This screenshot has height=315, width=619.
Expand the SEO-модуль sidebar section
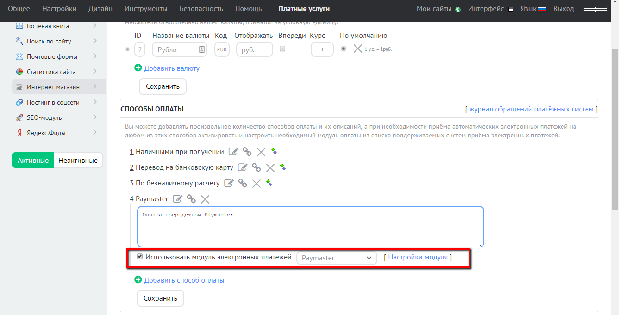click(x=59, y=117)
